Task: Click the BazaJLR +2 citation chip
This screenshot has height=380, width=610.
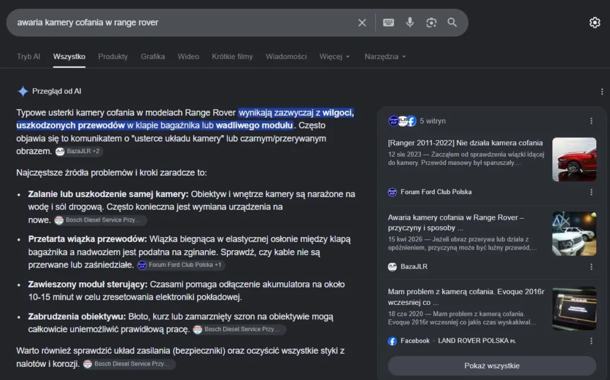Action: coord(79,151)
